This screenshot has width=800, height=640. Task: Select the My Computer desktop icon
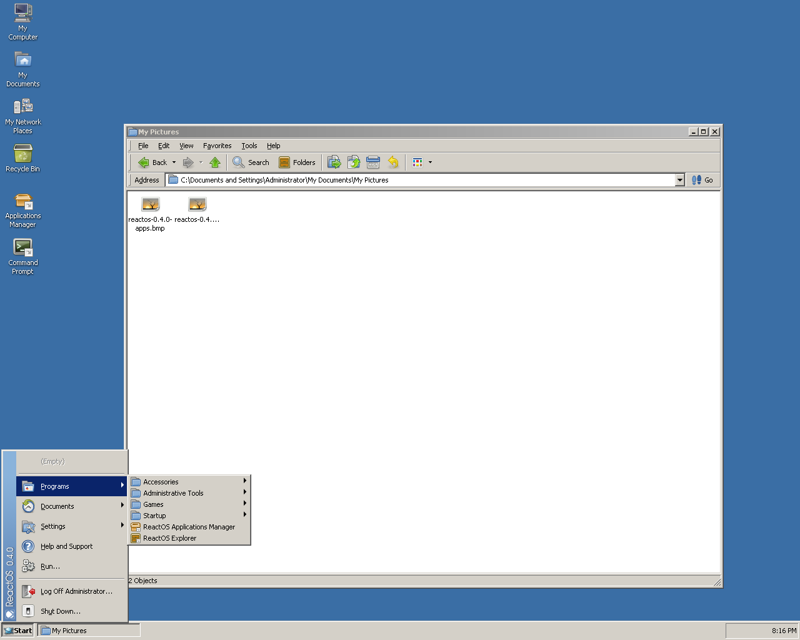pyautogui.click(x=23, y=22)
